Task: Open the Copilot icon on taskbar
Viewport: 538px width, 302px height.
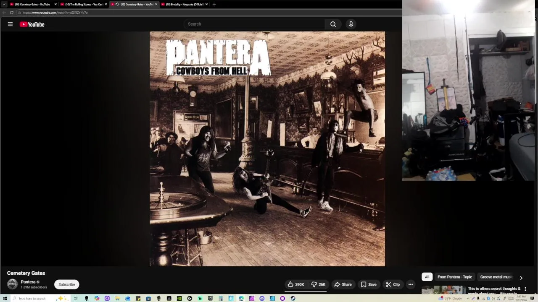Action: 97,298
